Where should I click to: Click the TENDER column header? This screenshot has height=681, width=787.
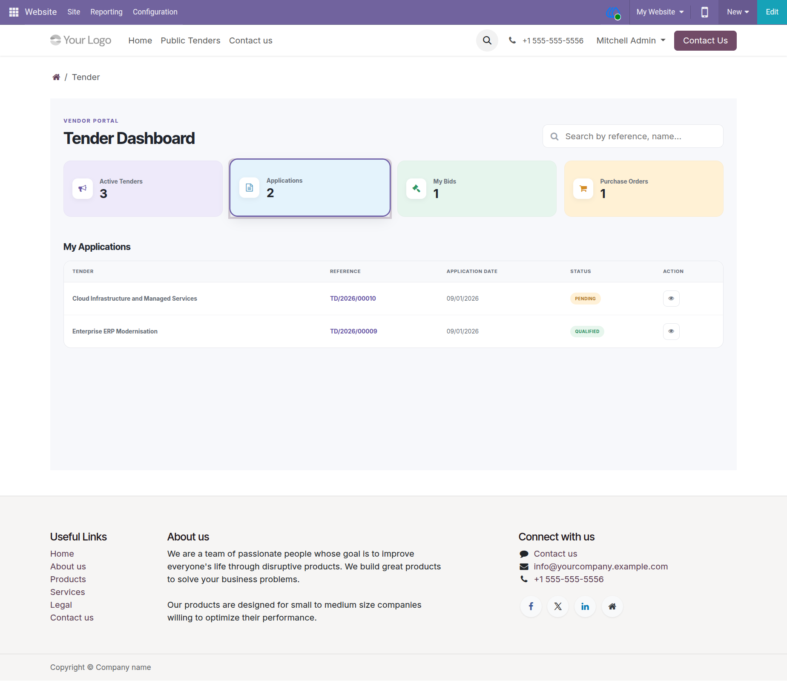coord(83,271)
